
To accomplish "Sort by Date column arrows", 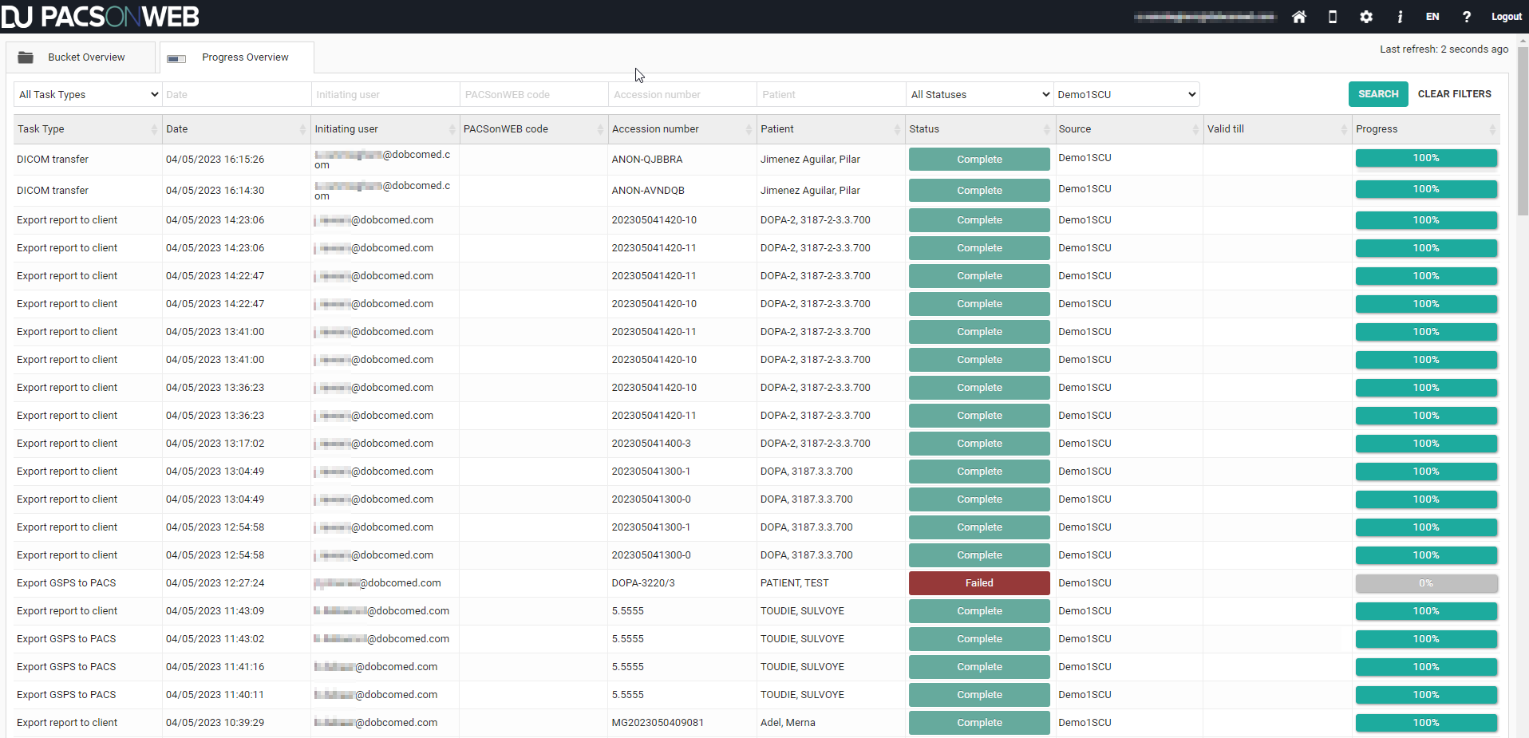I will [x=302, y=129].
